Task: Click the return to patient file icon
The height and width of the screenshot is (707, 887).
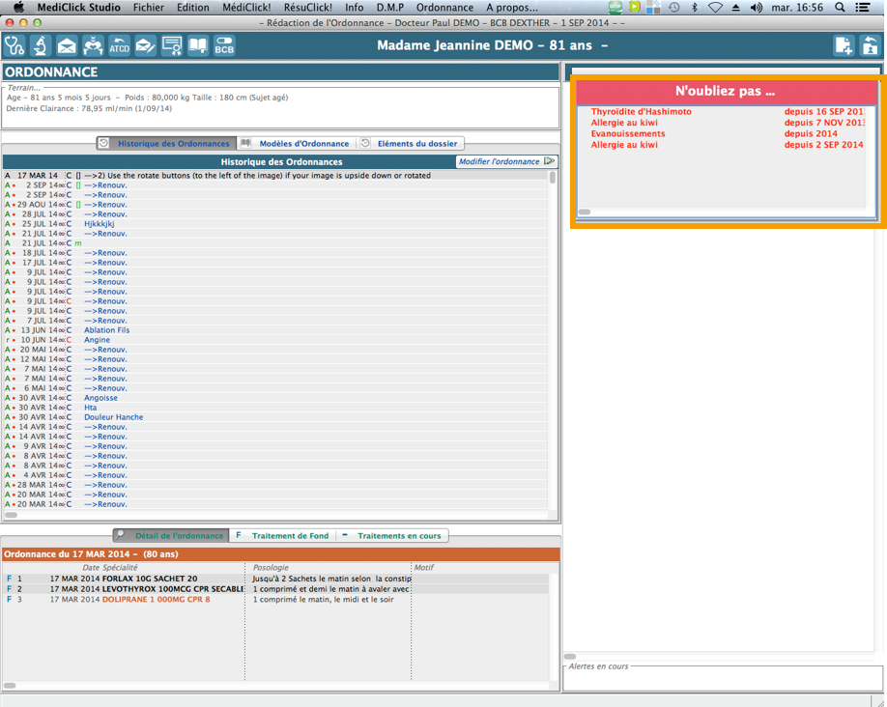Action: point(870,45)
